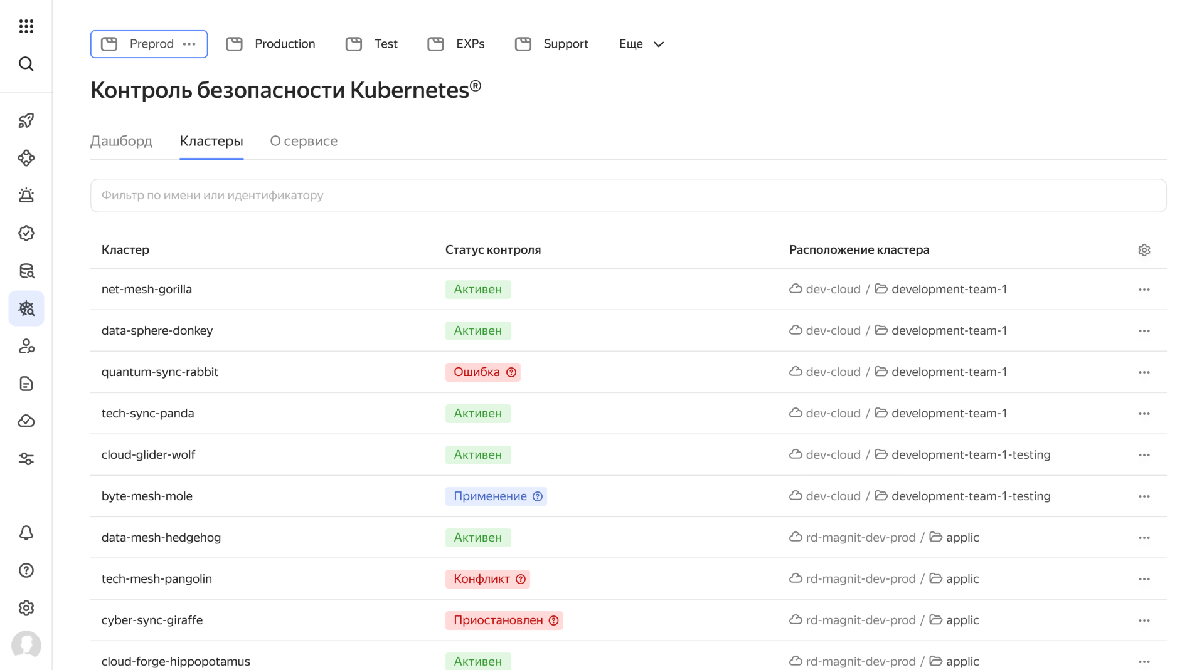Click info icon next to Конфликт status

point(521,579)
